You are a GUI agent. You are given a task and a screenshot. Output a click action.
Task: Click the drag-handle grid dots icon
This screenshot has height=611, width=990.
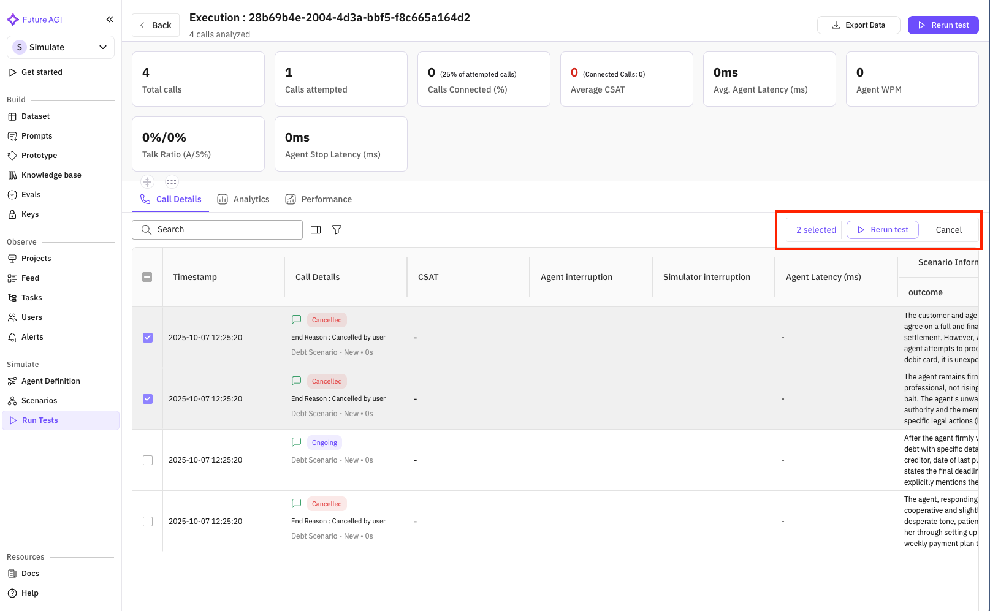[x=172, y=181]
